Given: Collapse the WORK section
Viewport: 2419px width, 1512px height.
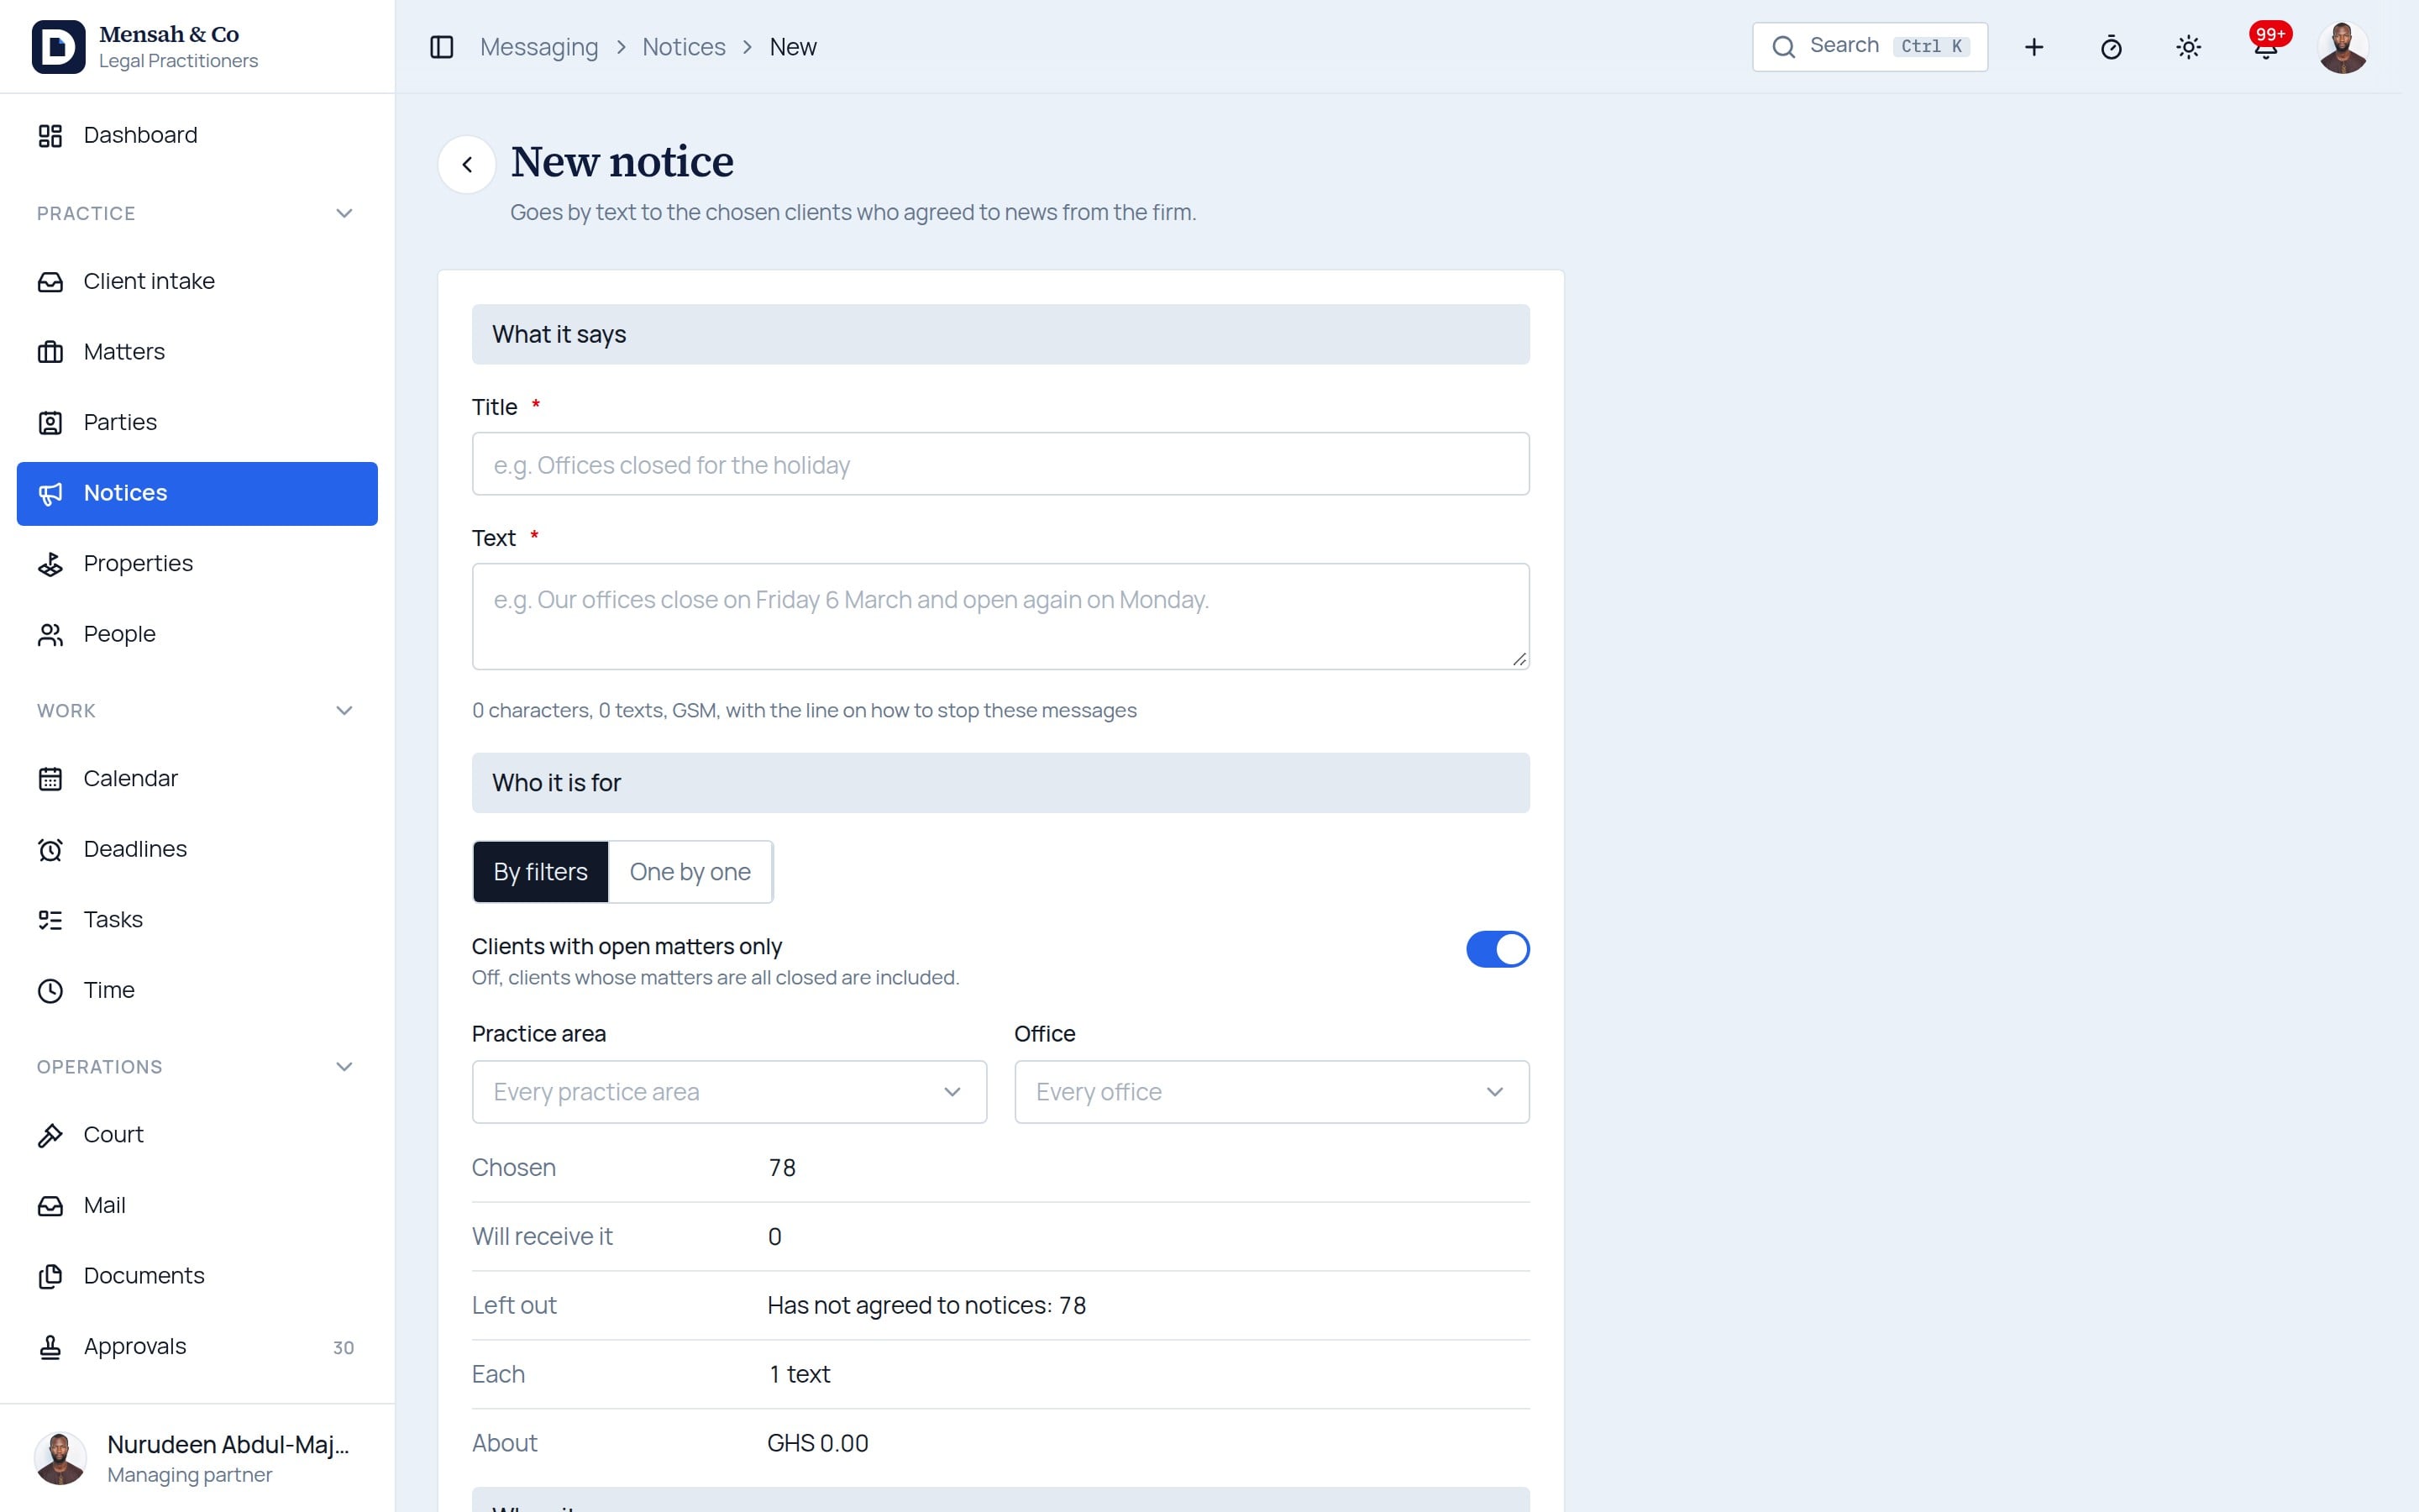Looking at the screenshot, I should pos(344,711).
